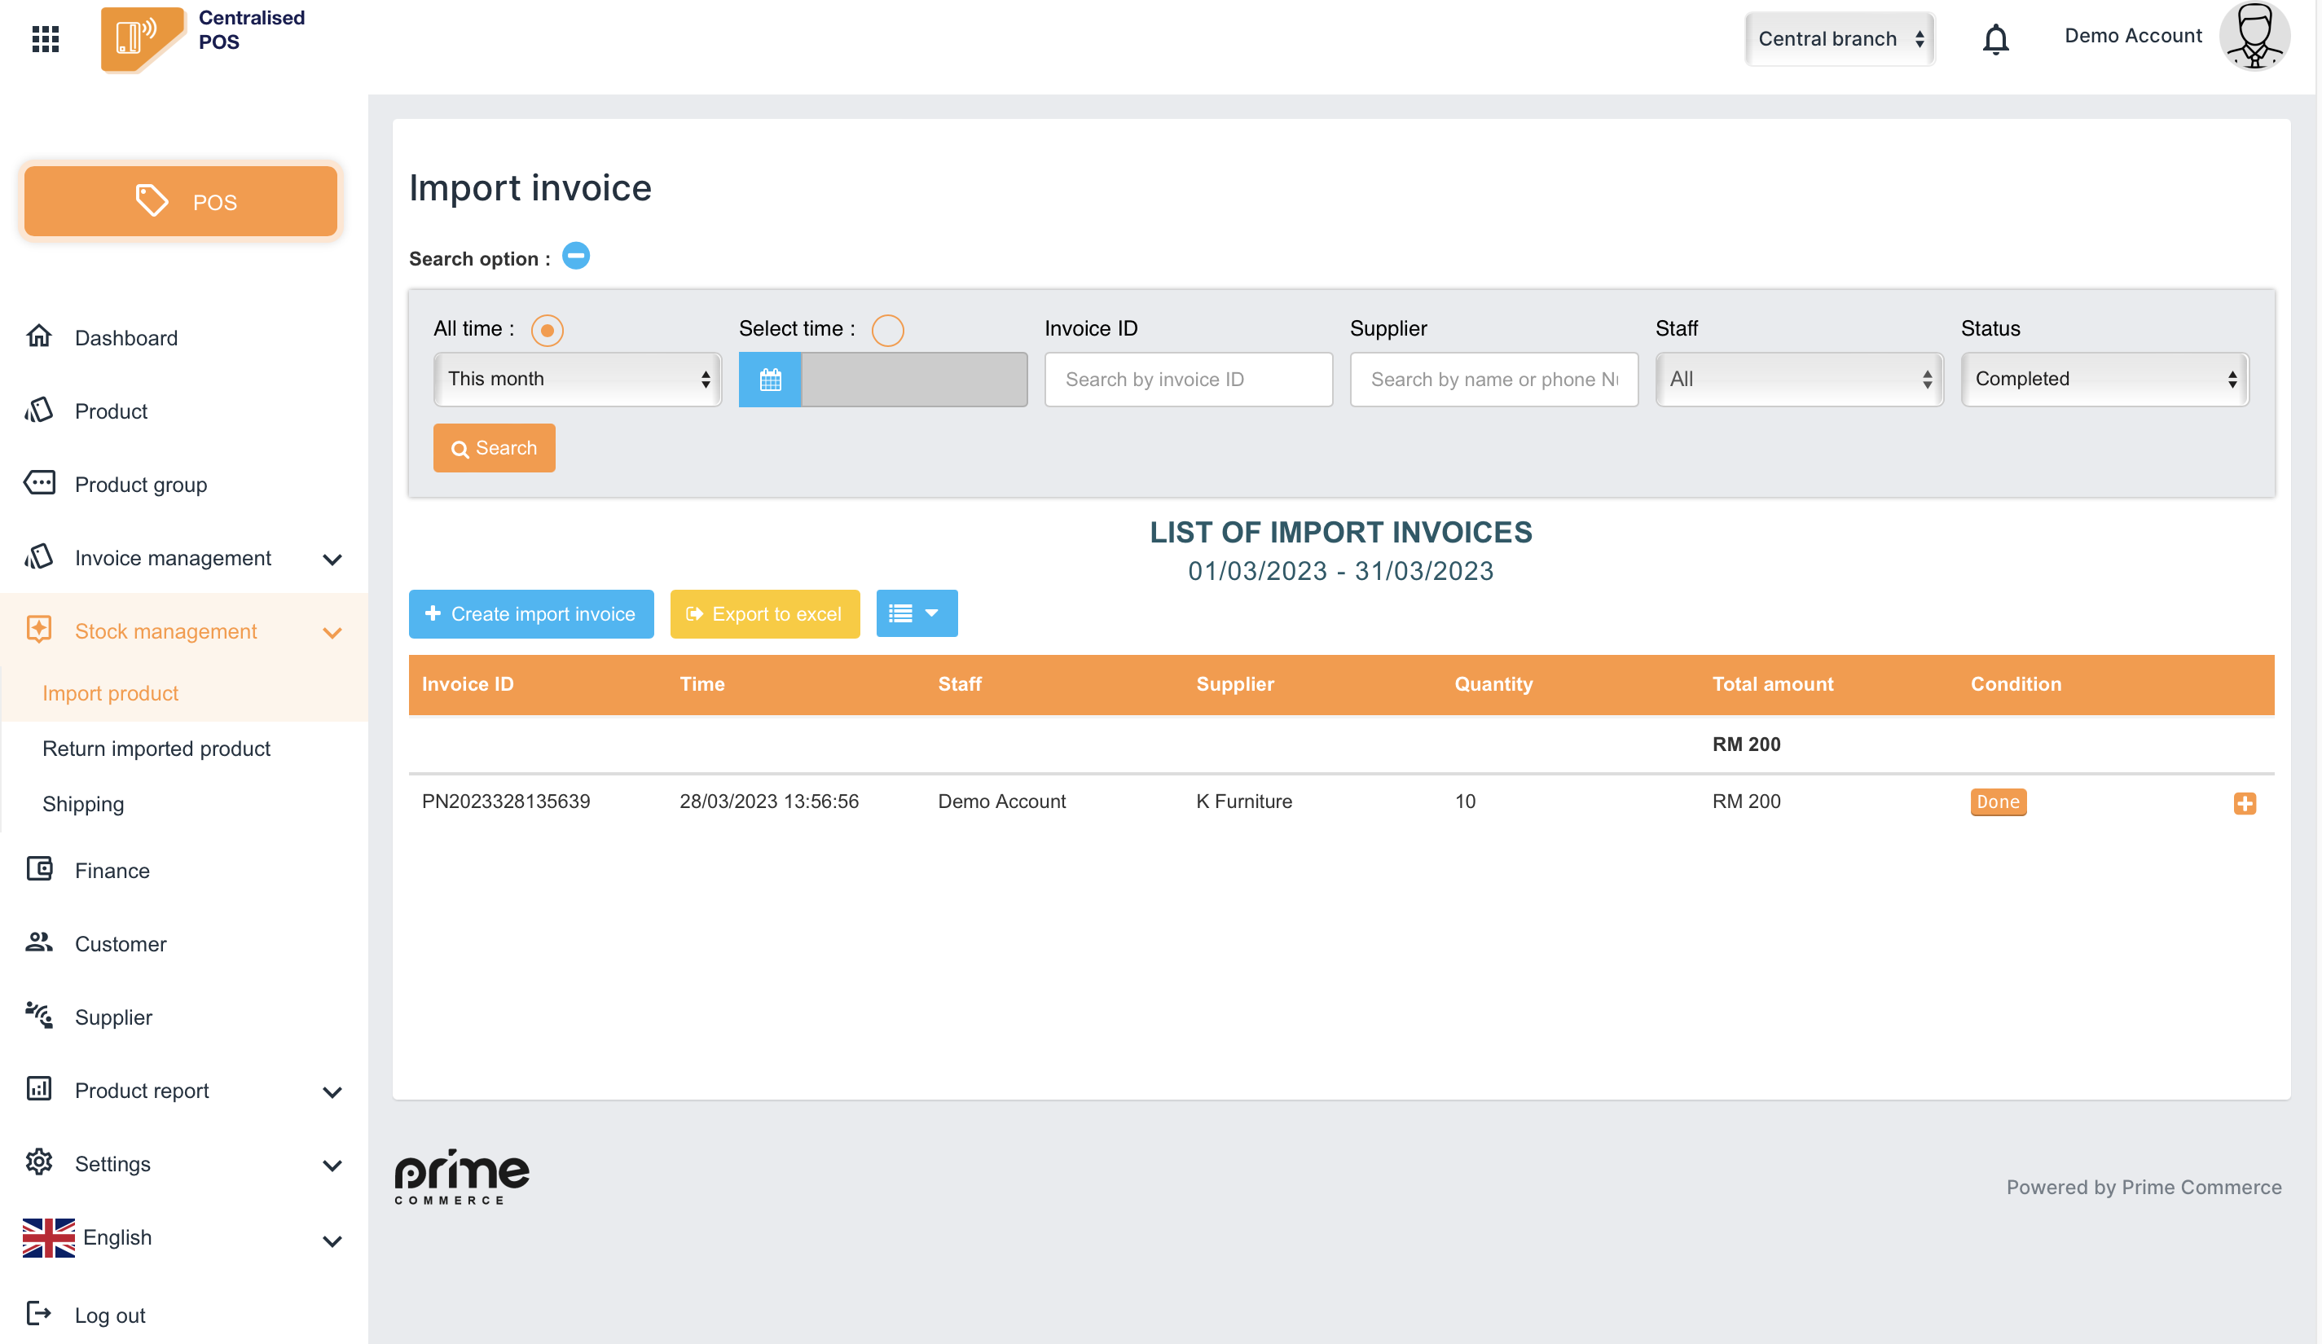Open the Central branch selector

pyautogui.click(x=1839, y=38)
